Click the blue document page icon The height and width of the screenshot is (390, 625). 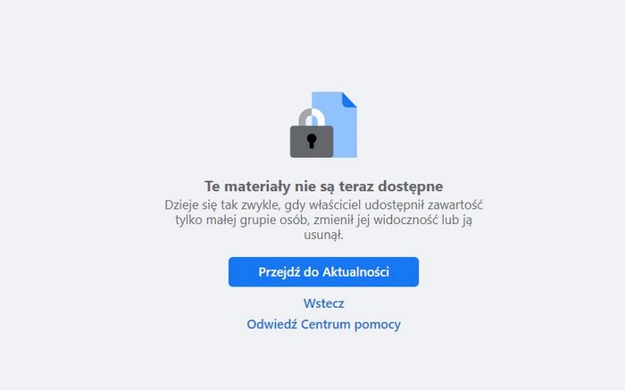click(334, 125)
